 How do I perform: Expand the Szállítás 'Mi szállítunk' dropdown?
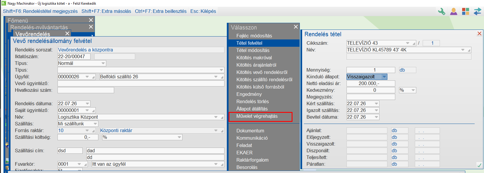point(95,124)
